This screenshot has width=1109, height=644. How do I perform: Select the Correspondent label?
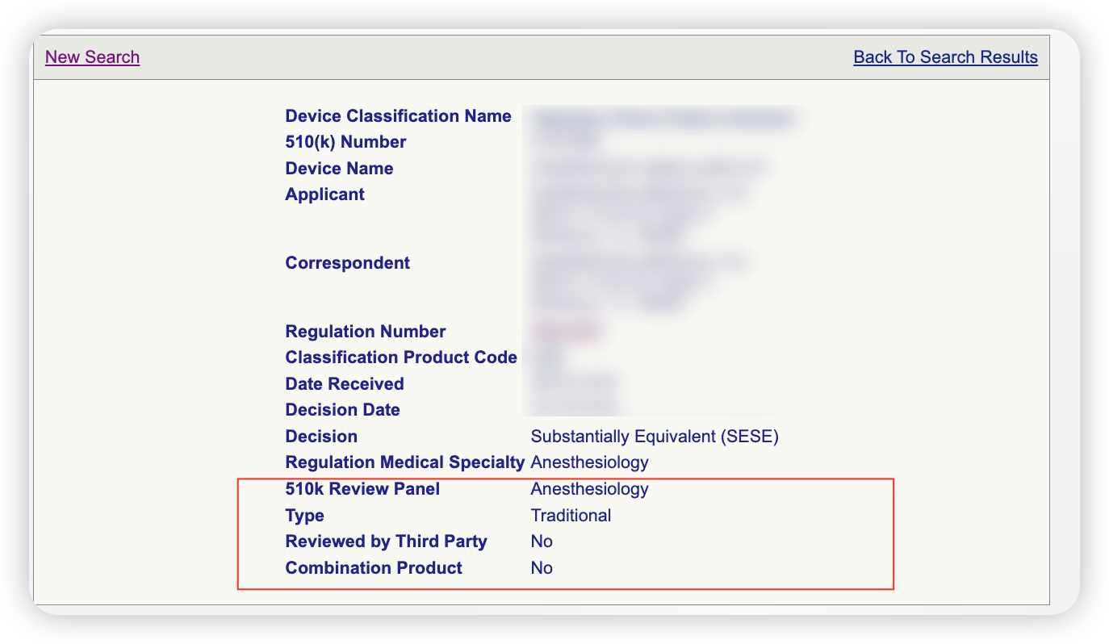pyautogui.click(x=347, y=262)
